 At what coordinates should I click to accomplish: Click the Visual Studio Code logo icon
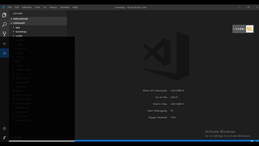click(3, 7)
